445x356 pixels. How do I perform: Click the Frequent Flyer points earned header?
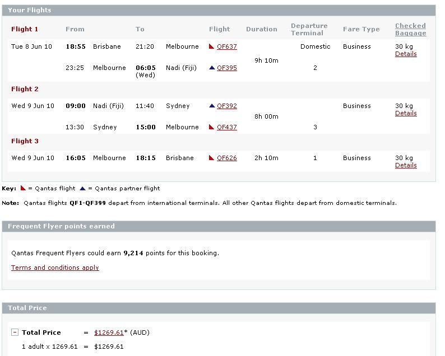point(219,226)
